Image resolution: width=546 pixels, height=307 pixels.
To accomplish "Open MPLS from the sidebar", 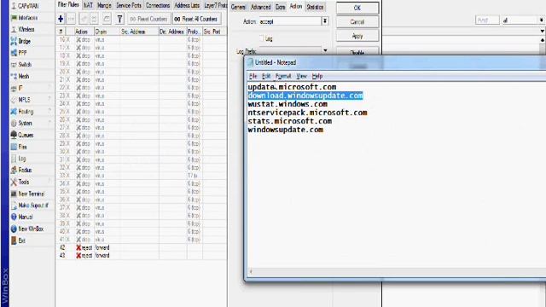I will coord(20,100).
